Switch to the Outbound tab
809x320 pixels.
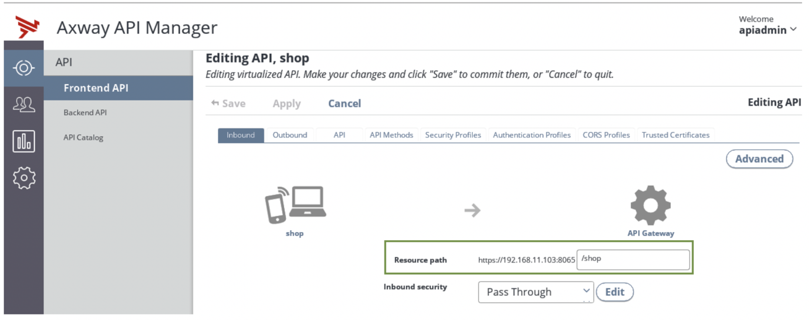point(290,135)
